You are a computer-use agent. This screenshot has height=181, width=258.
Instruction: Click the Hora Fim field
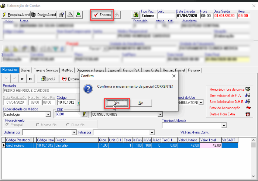49,102
